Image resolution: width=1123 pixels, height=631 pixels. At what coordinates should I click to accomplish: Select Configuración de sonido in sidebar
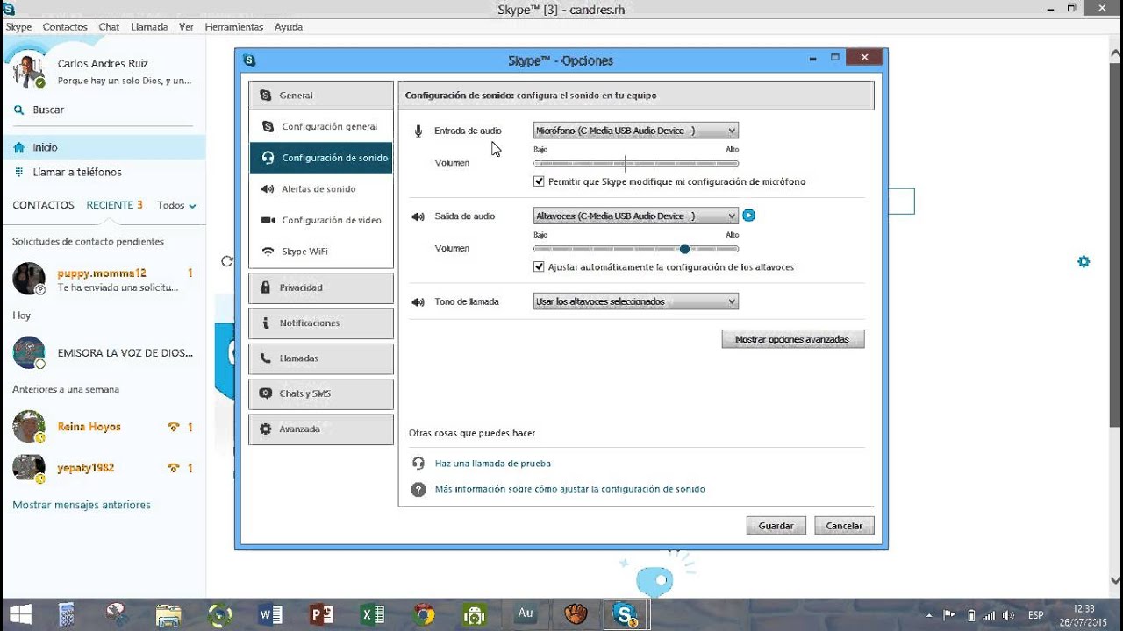[x=321, y=158]
